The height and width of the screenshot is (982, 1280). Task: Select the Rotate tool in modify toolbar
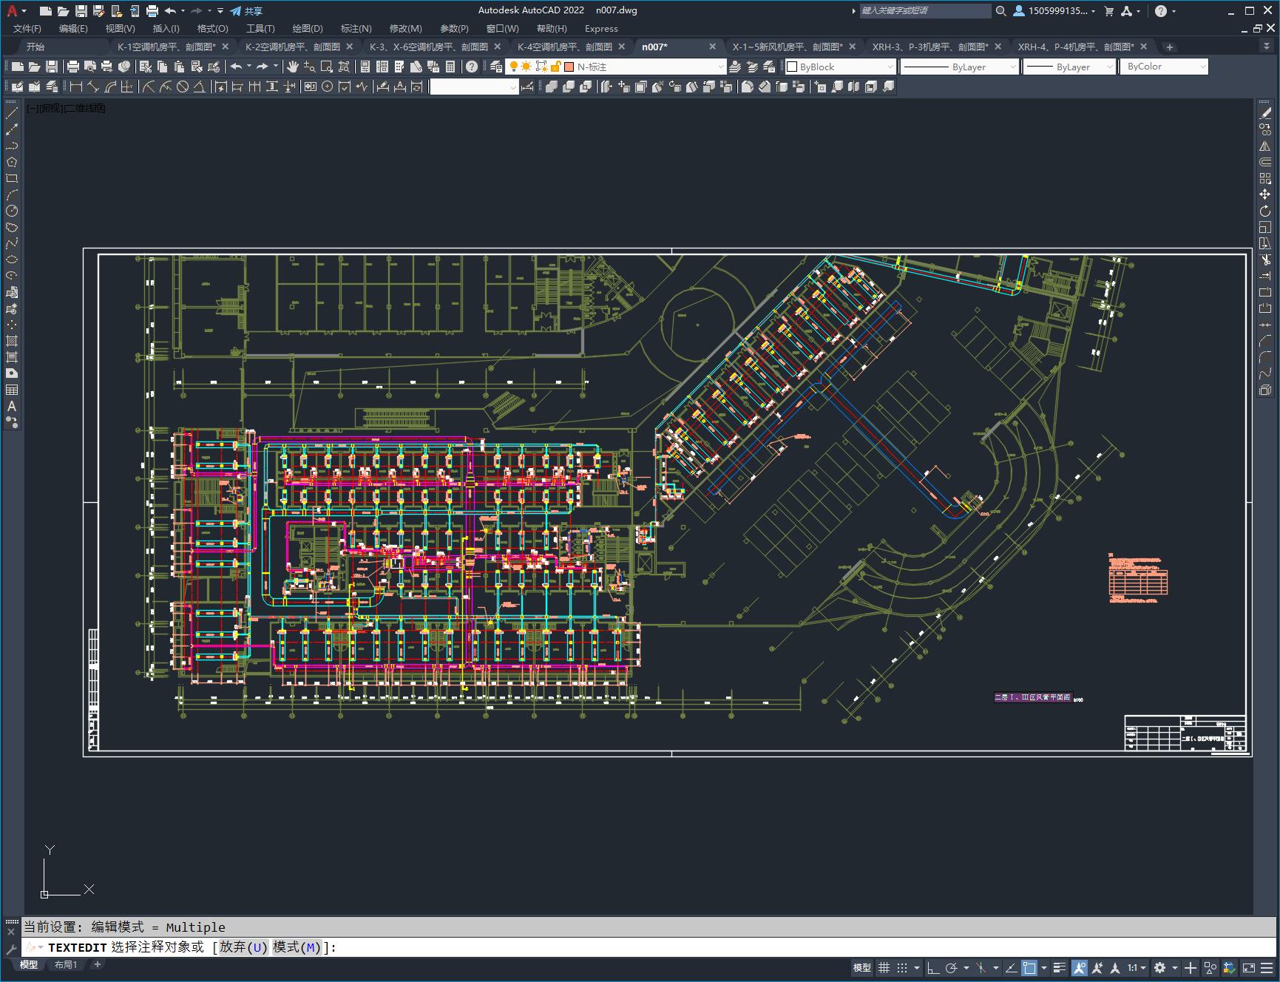1265,211
